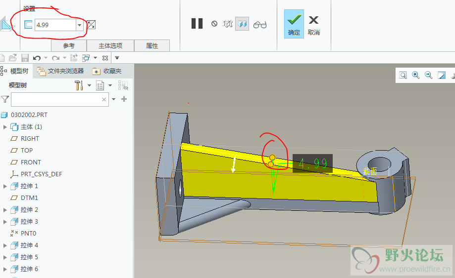The height and width of the screenshot is (278, 455).
Task: Undo the last action
Action: pos(37,58)
